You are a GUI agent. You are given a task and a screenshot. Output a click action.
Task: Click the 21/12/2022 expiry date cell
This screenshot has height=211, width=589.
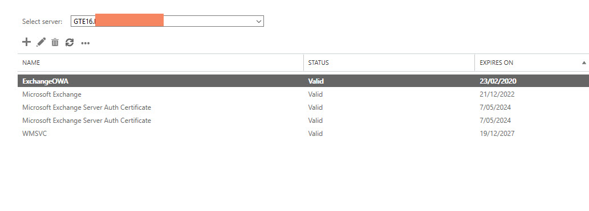(x=497, y=94)
